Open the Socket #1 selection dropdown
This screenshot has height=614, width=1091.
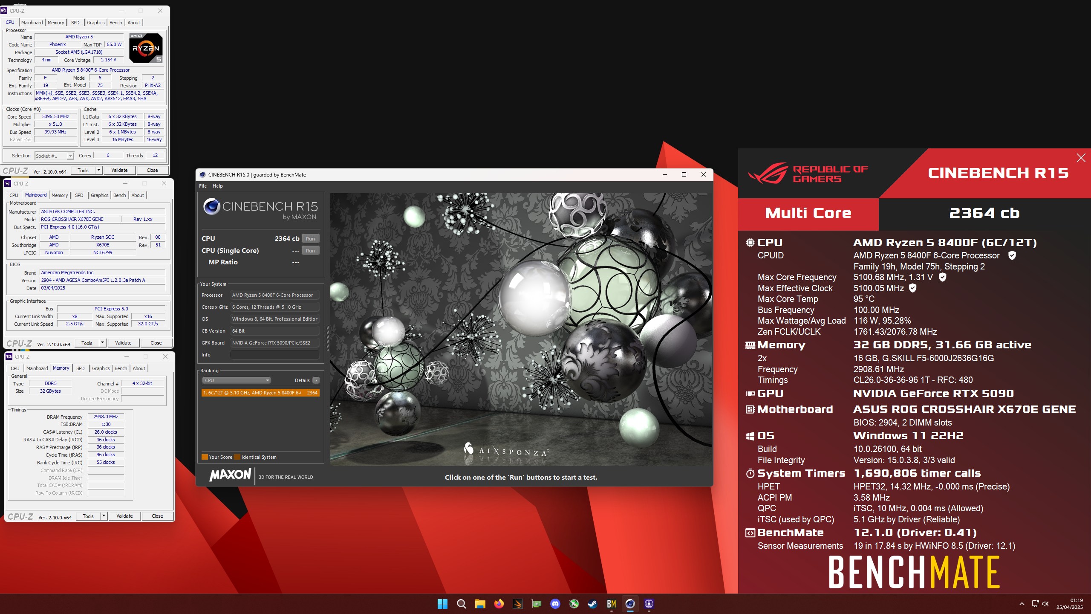click(x=54, y=156)
